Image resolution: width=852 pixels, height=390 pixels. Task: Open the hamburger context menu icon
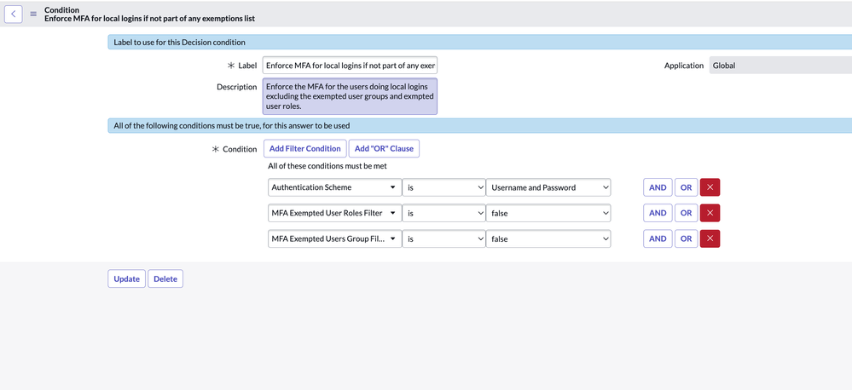(33, 14)
